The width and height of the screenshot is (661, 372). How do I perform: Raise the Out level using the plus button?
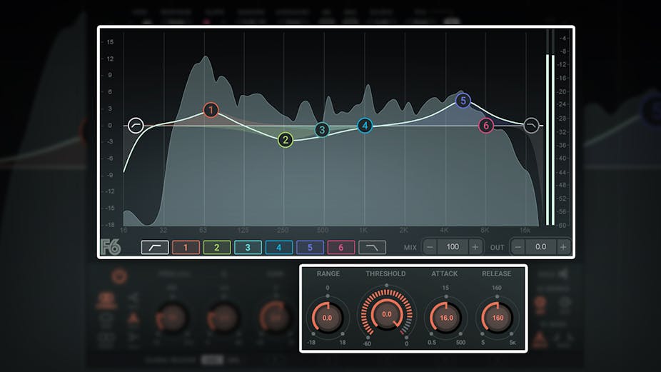pos(563,247)
